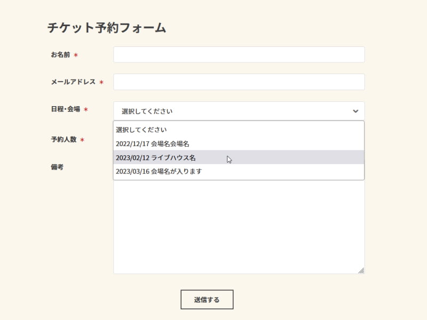Click the cursor-highlighted list row
Screen dimensions: 427x320
[239, 158]
